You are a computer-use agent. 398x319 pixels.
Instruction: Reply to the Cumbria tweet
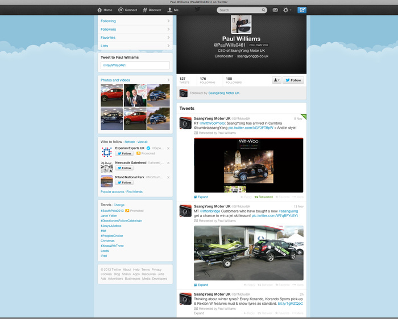246,197
